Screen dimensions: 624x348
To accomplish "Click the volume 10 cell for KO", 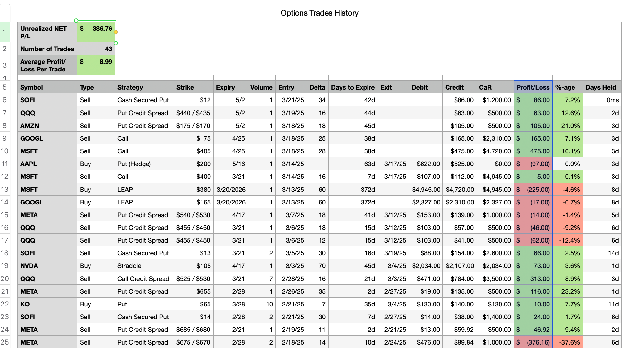I will click(x=262, y=304).
